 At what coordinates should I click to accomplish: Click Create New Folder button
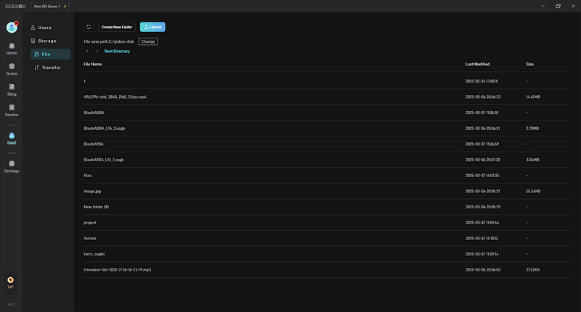point(117,27)
